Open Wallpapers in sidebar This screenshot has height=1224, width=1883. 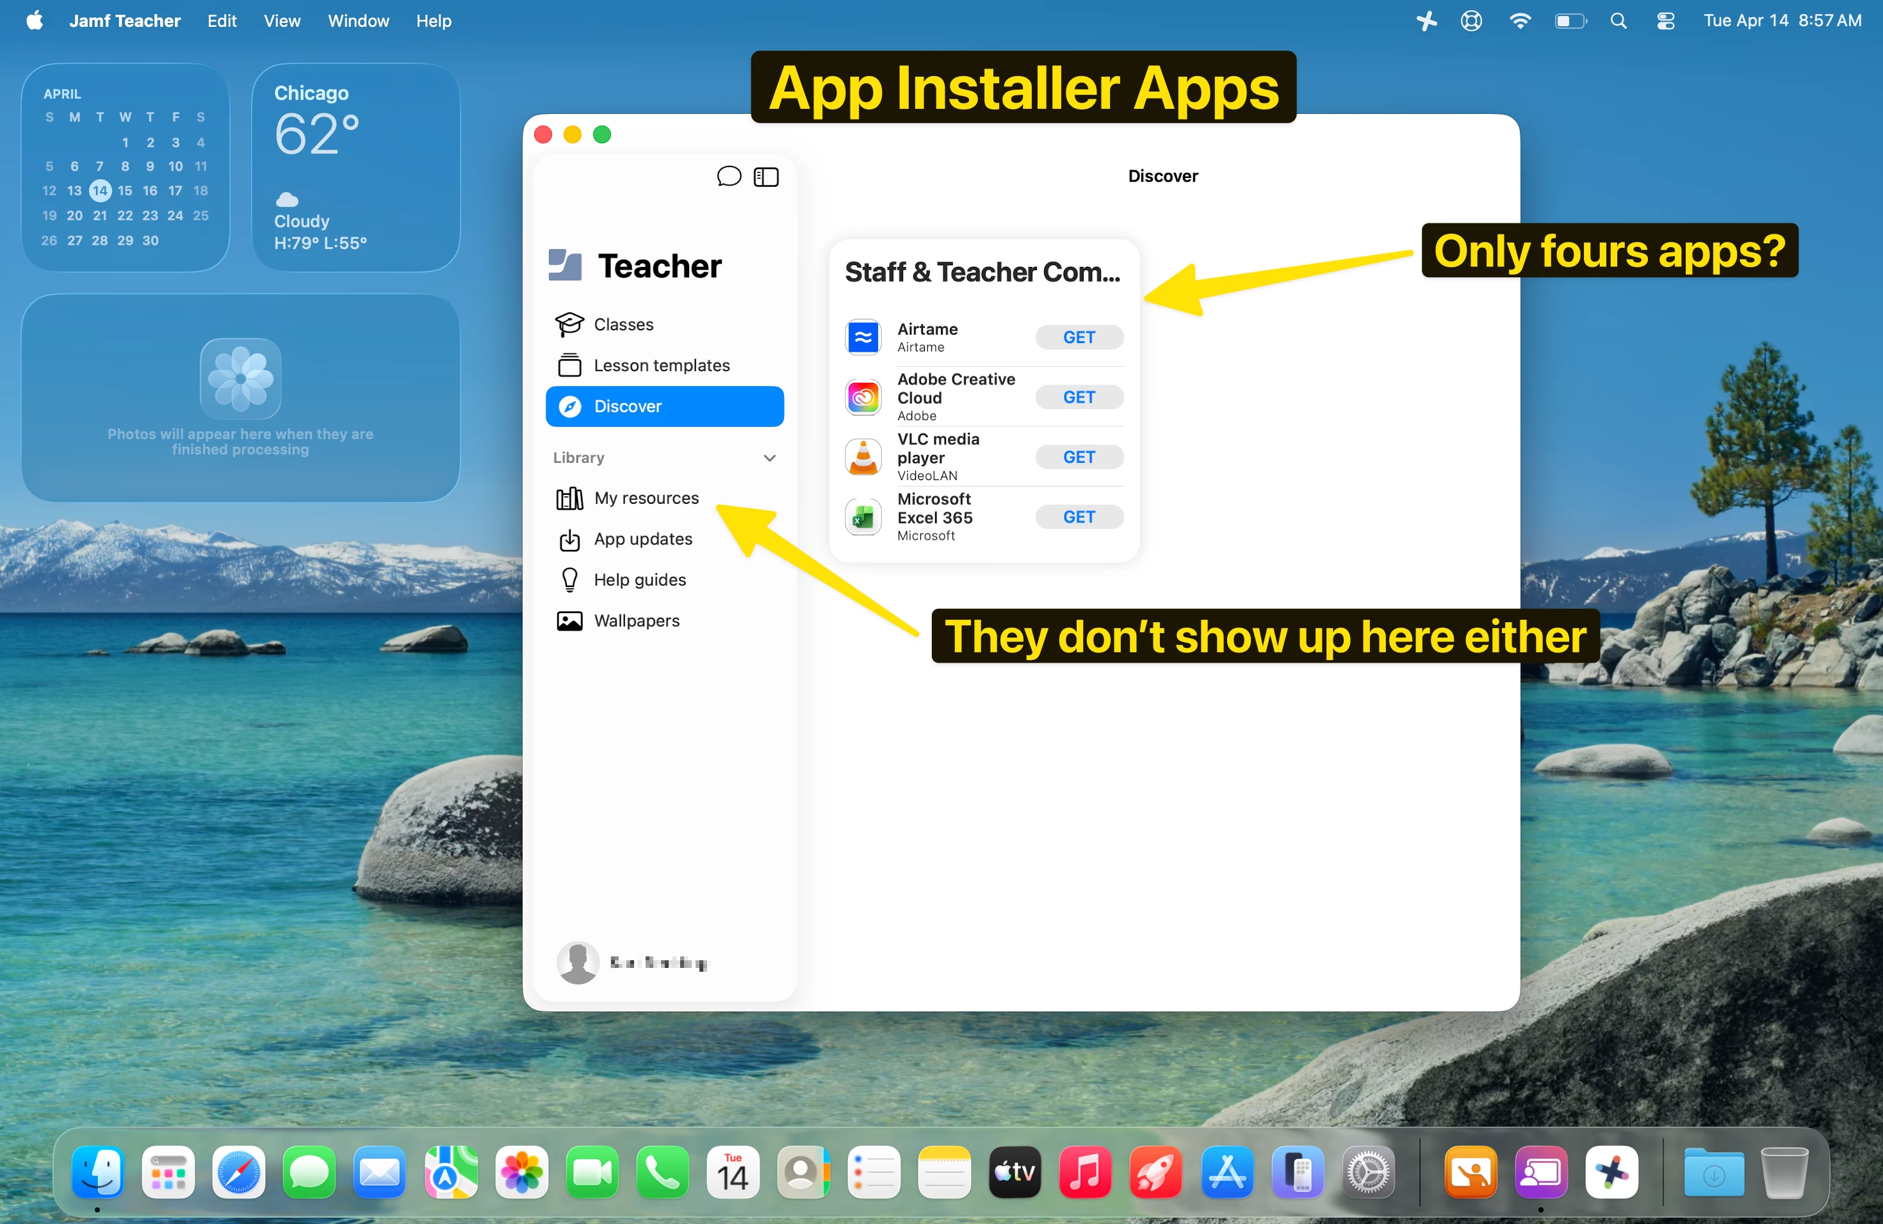coord(636,621)
